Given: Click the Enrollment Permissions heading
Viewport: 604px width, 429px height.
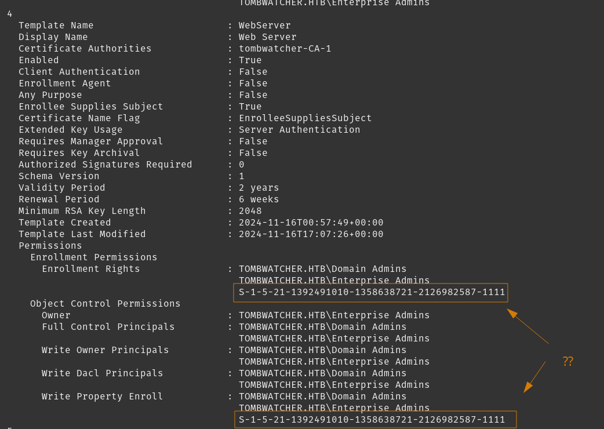Looking at the screenshot, I should tap(94, 257).
